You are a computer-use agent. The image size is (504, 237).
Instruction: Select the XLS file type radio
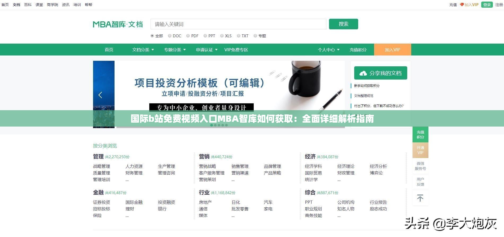pos(222,36)
